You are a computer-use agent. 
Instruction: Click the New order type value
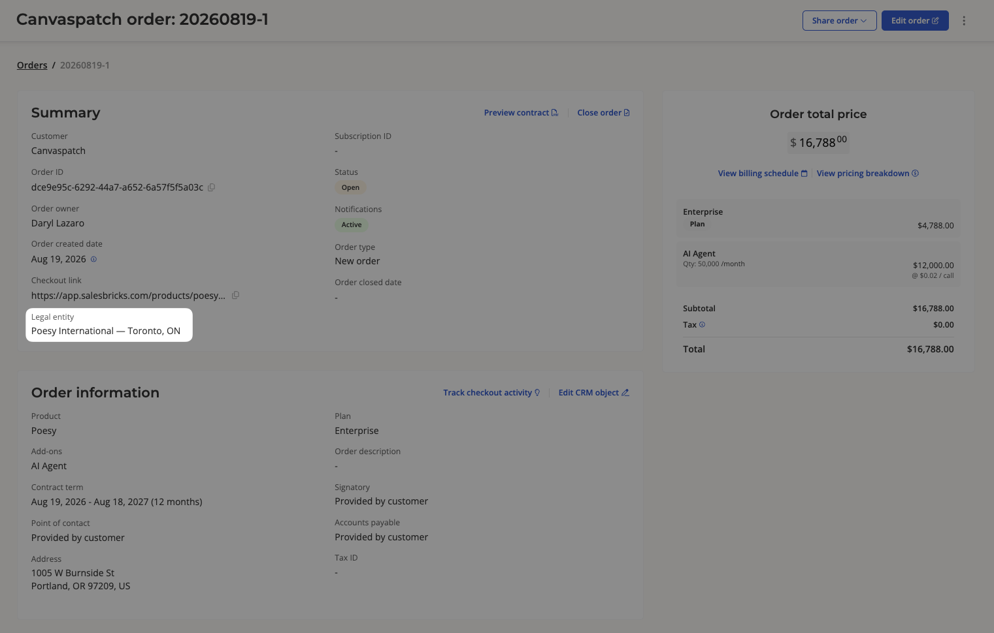pyautogui.click(x=357, y=261)
